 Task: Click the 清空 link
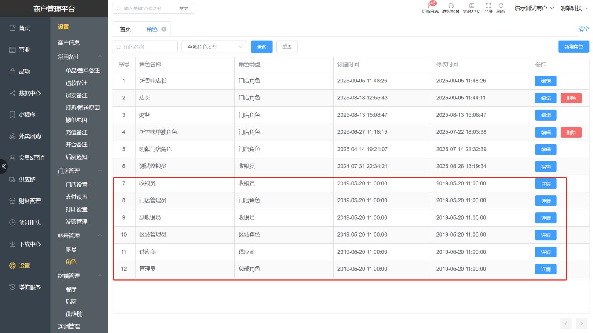coord(583,29)
